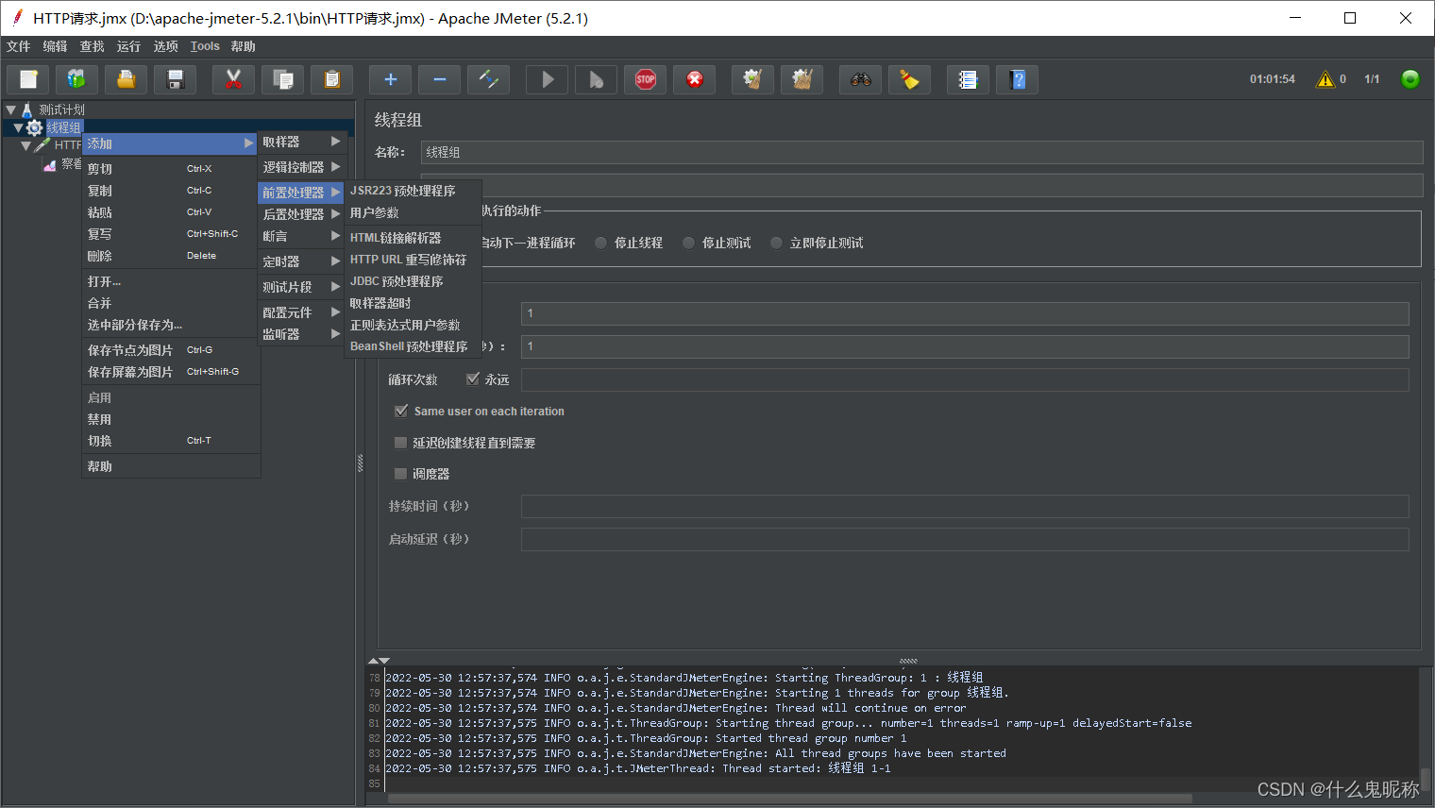Select the 线程组 gear tree node

(x=63, y=127)
